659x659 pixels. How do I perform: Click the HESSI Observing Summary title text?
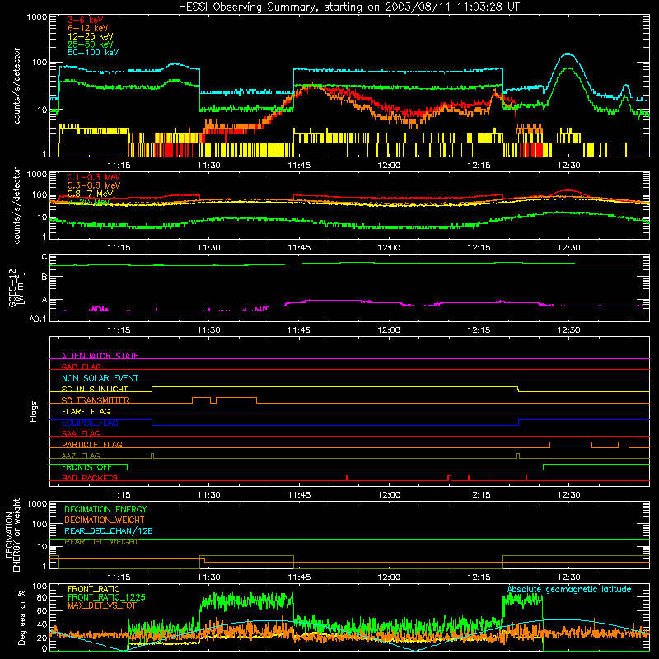pos(348,7)
